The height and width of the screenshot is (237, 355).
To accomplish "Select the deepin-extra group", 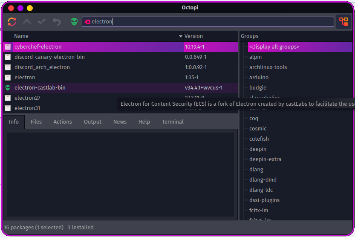I will coord(266,159).
